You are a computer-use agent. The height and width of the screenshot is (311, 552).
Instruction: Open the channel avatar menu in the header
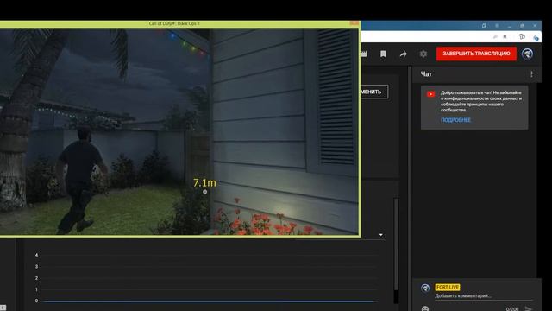click(x=527, y=54)
